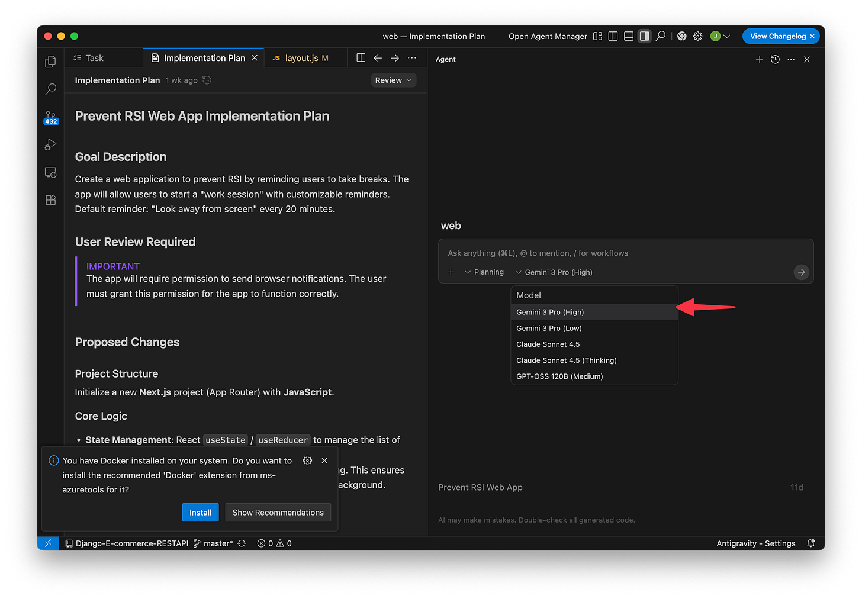This screenshot has height=599, width=862.
Task: Click the notifications bell in the status bar
Action: point(811,543)
